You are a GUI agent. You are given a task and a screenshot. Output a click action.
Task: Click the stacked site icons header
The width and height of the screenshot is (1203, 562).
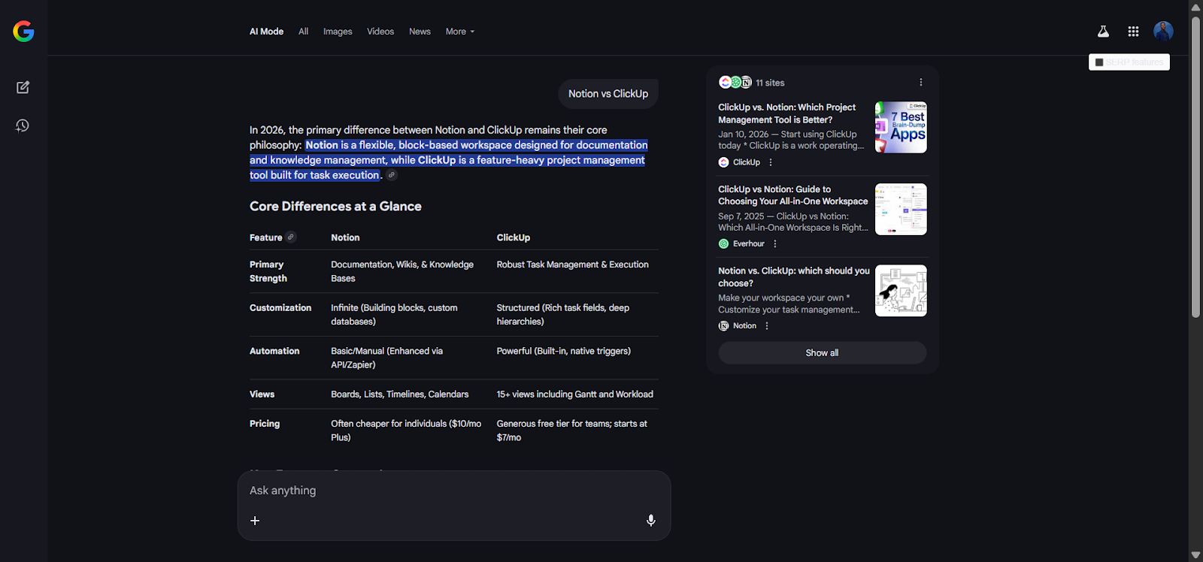(735, 82)
